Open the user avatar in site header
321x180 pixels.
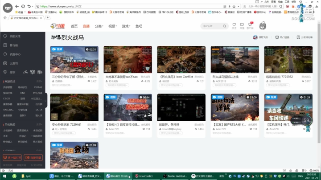tap(263, 26)
